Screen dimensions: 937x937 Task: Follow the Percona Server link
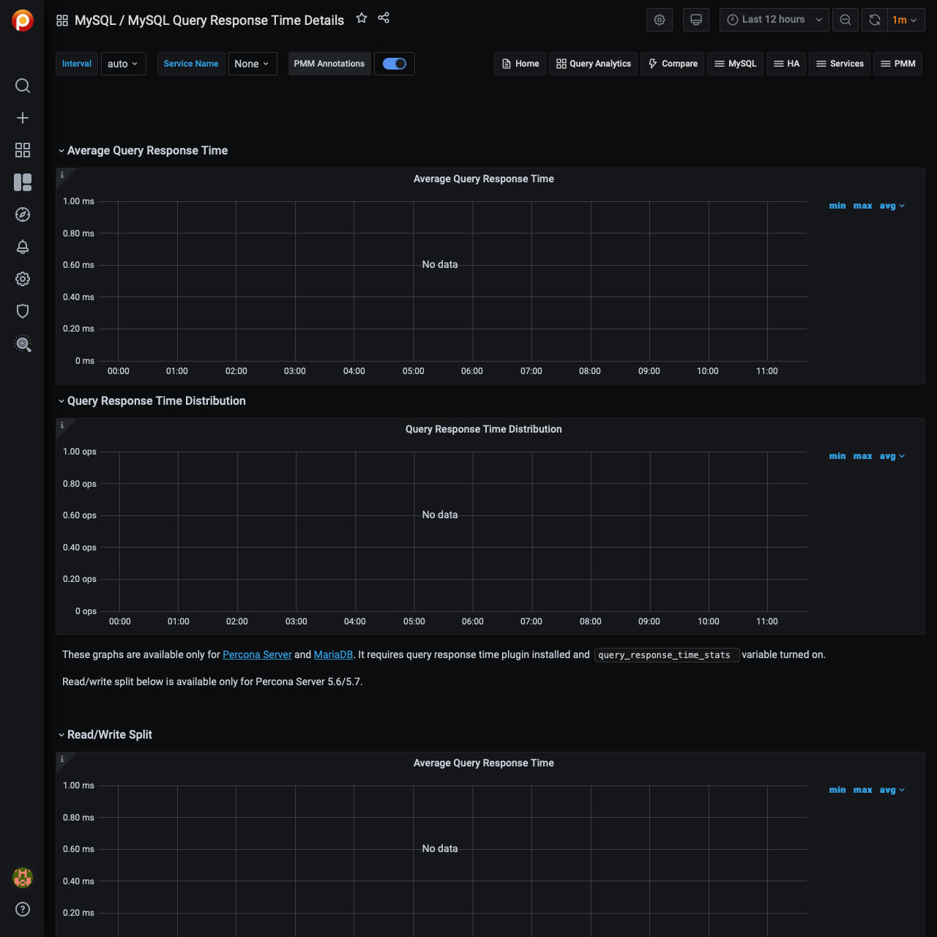click(257, 655)
